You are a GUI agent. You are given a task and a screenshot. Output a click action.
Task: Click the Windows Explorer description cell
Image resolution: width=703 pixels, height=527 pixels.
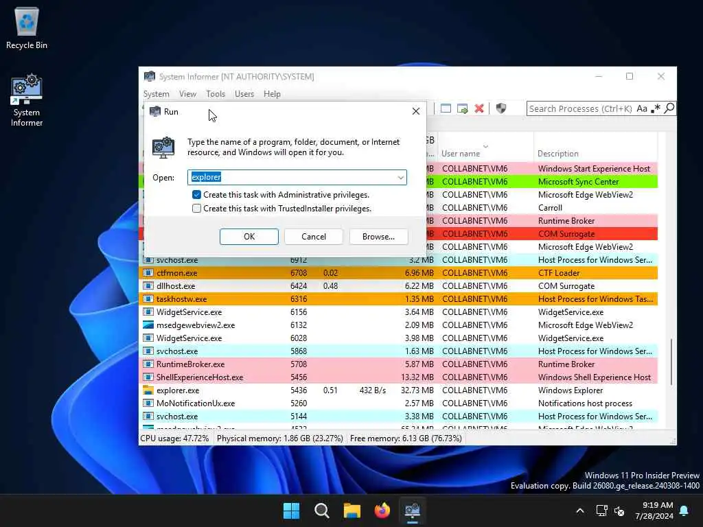(571, 390)
